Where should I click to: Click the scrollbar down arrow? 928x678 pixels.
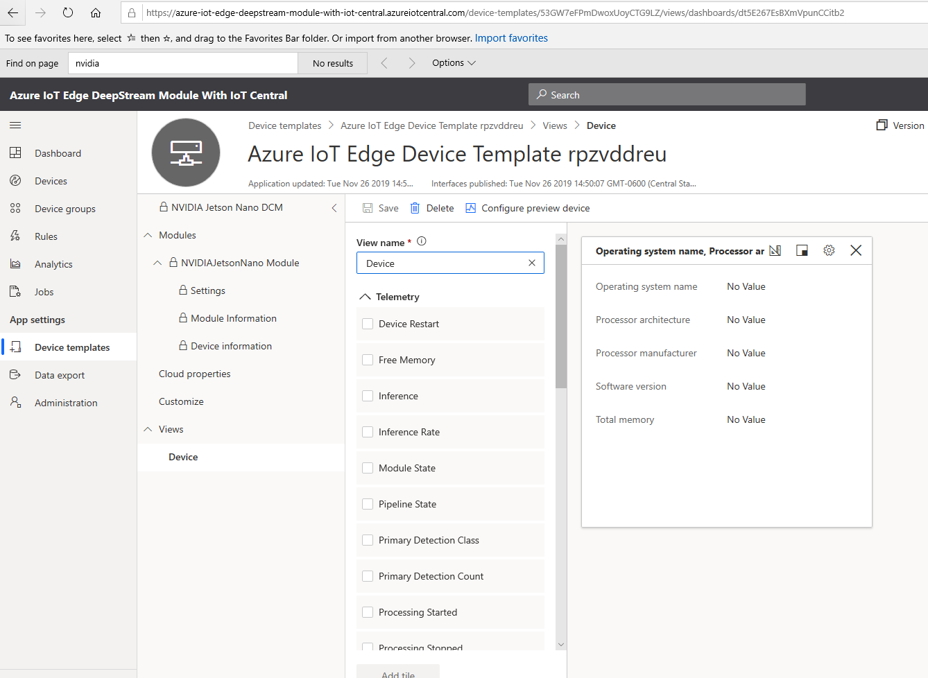[561, 645]
